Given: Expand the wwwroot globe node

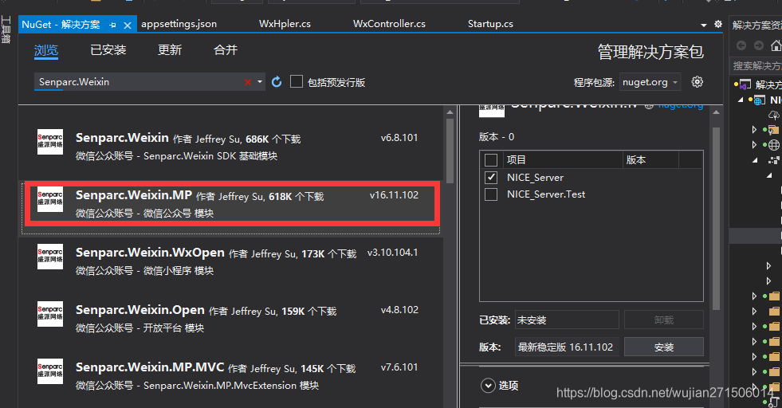Looking at the screenshot, I should [x=754, y=145].
